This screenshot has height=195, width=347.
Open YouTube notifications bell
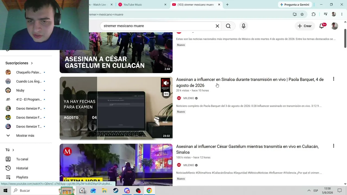click(322, 26)
